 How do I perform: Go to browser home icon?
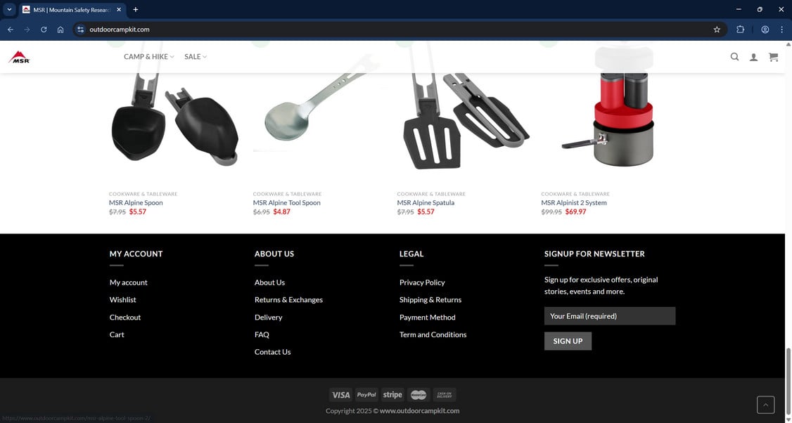pyautogui.click(x=60, y=30)
